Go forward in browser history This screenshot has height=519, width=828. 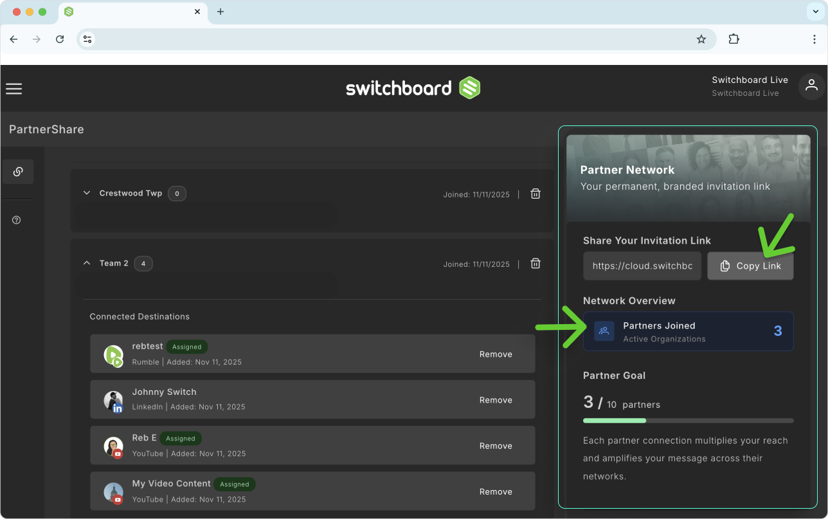coord(37,39)
